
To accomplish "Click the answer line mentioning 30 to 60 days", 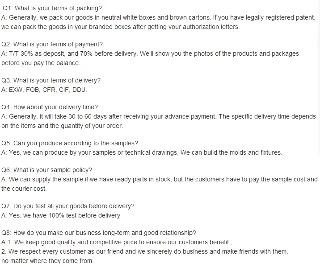I will click(x=158, y=116).
